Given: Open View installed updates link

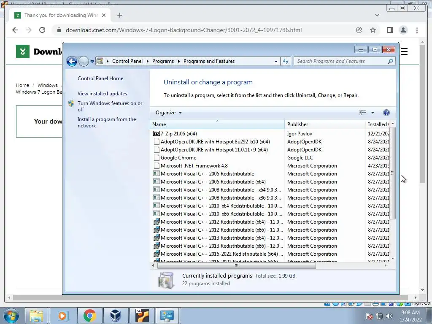Looking at the screenshot, I should (x=102, y=93).
